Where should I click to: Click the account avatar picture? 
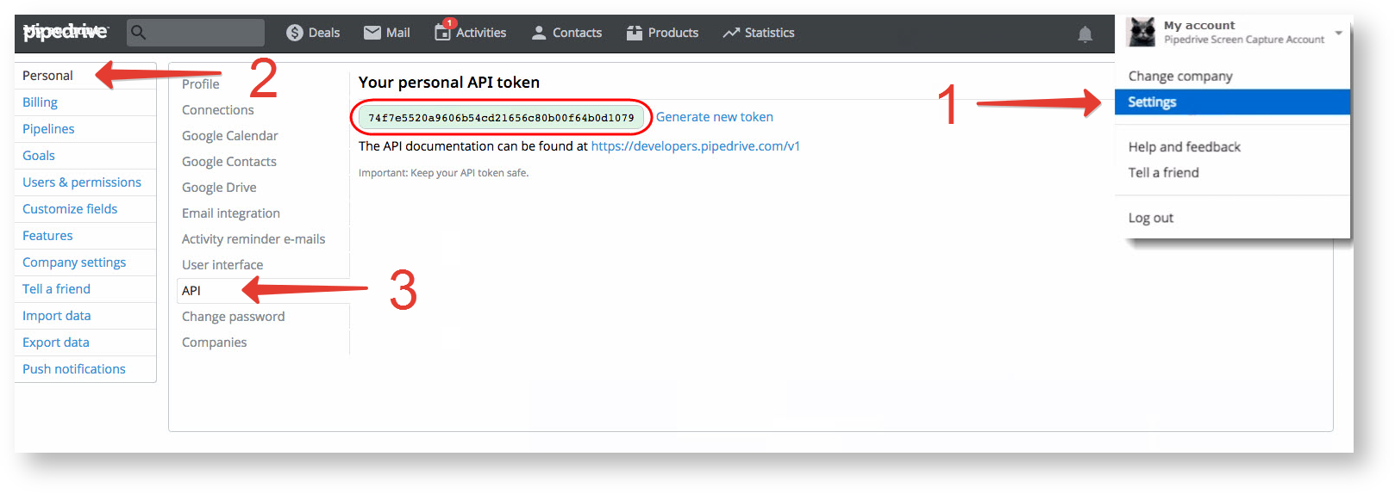click(1142, 33)
